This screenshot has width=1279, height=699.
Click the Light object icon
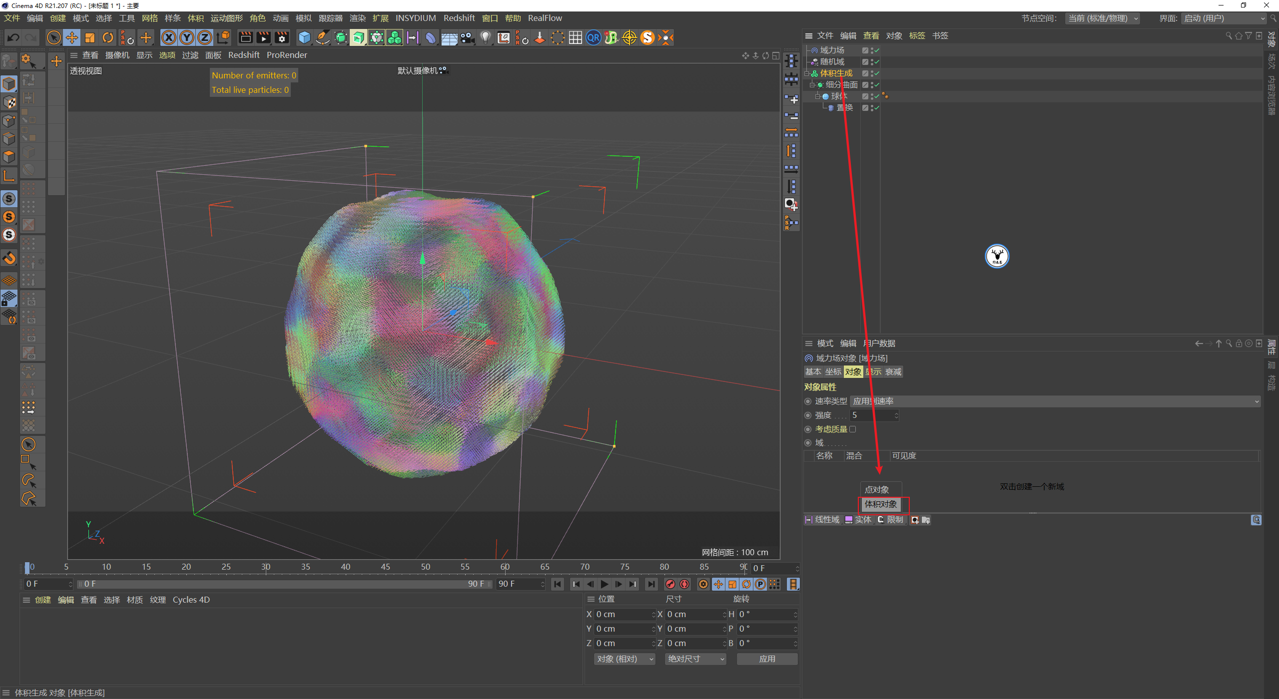(x=485, y=38)
